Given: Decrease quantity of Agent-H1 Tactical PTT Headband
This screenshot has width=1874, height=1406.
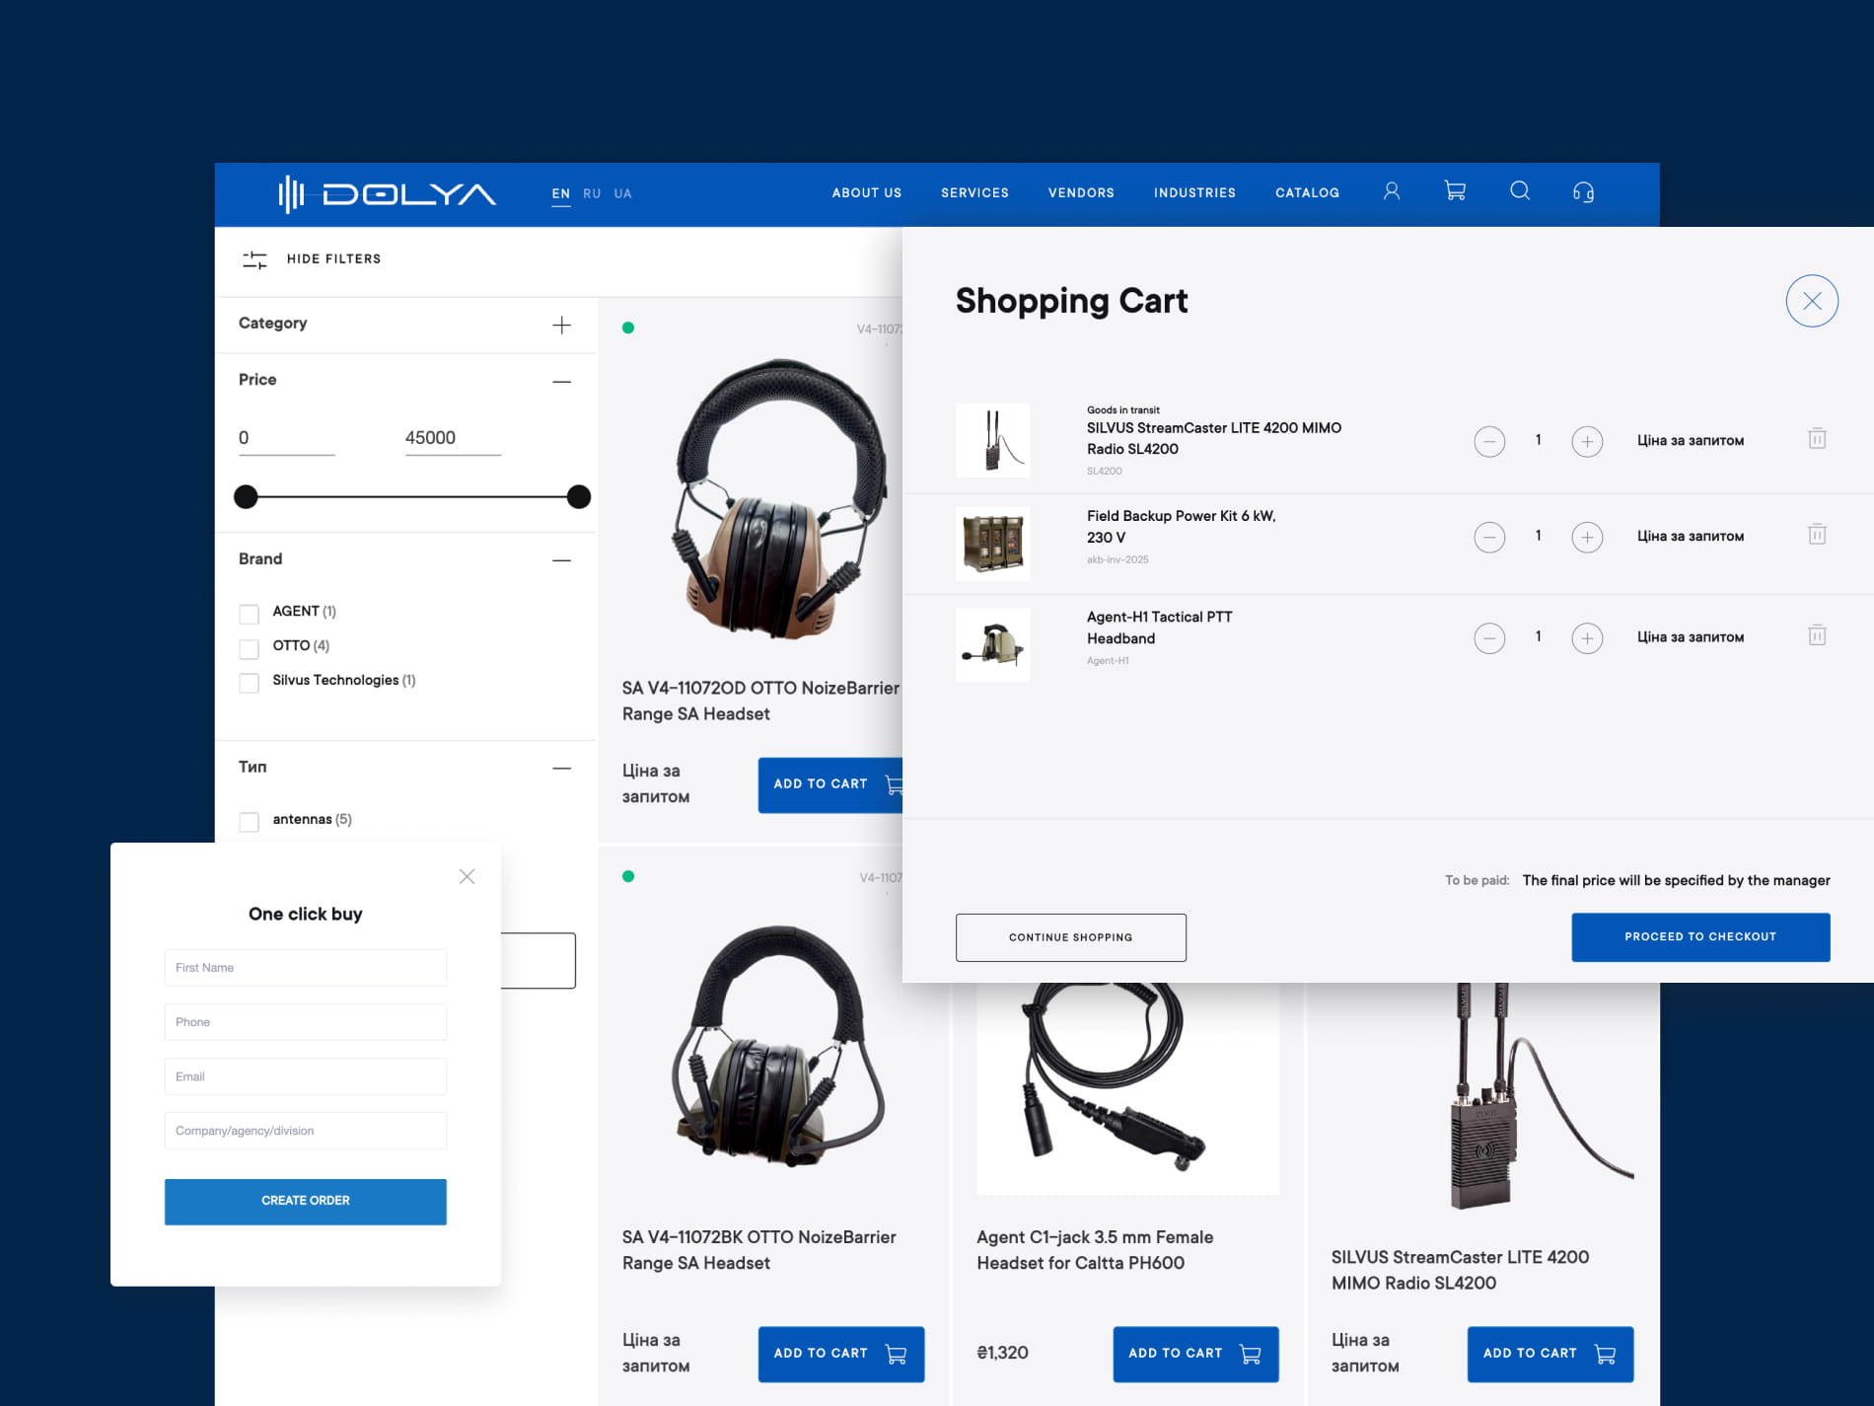Looking at the screenshot, I should (1489, 637).
